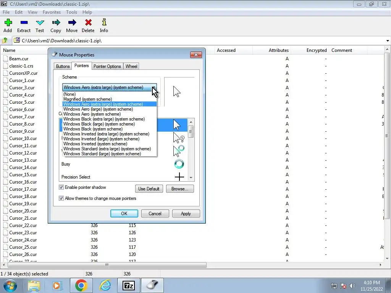
Task: Click the Copy toolbar icon
Action: 56,23
